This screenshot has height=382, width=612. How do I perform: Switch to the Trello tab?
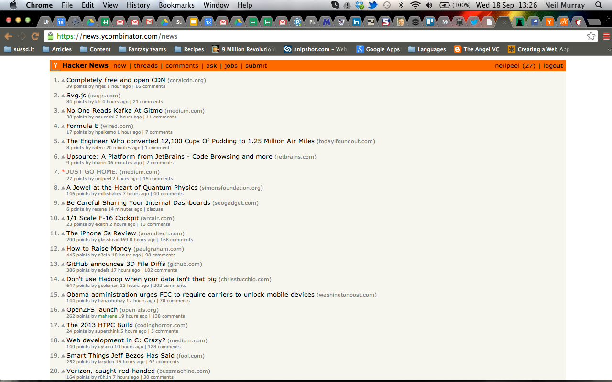[x=430, y=22]
